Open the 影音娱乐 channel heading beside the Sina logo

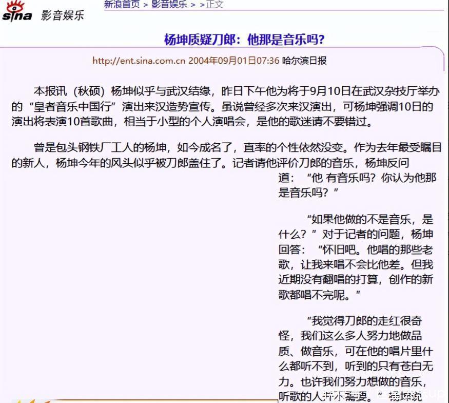point(63,15)
